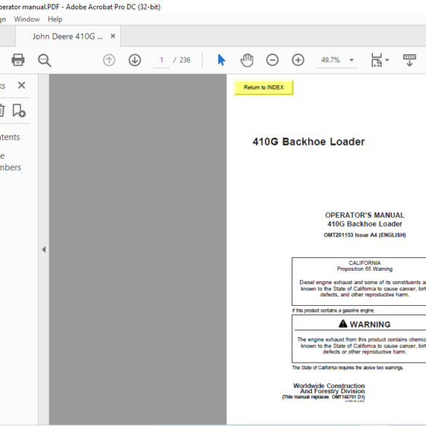Viewport: 426px width, 426px height.
Task: Click the Print file icon
Action: [x=18, y=60]
